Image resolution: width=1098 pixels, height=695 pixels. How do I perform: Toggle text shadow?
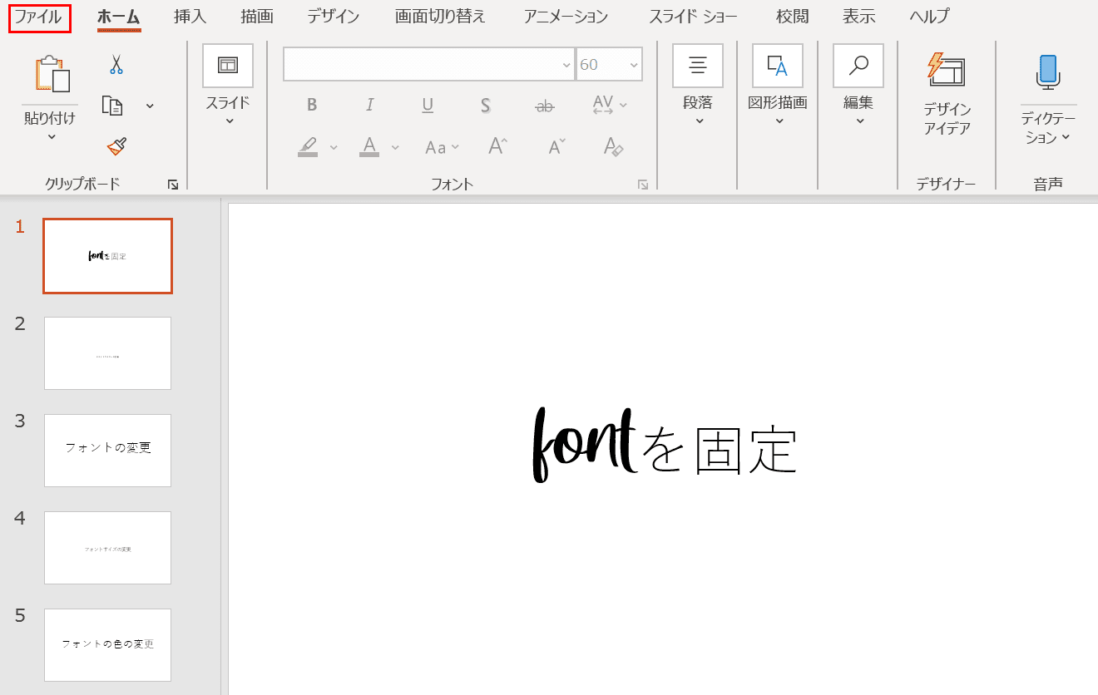[x=485, y=105]
